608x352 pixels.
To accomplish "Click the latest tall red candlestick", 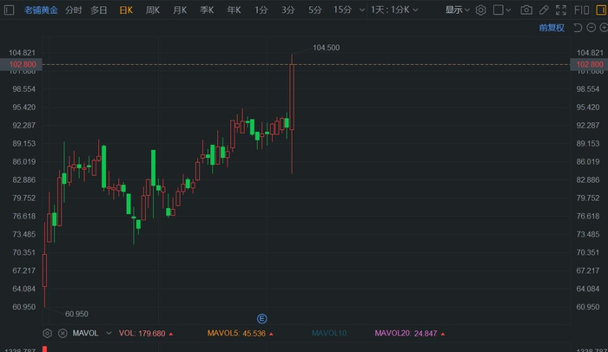I will (292, 97).
